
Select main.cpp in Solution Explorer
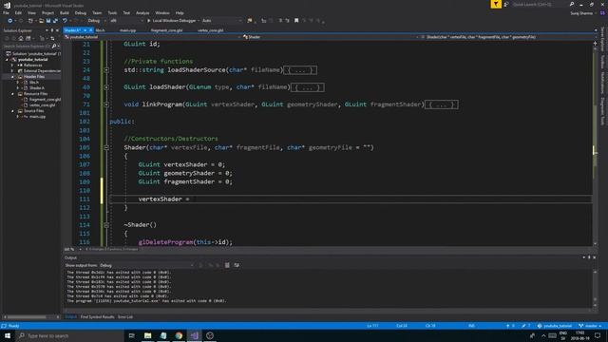(x=37, y=116)
